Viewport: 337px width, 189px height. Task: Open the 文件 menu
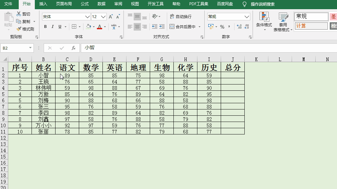(8, 4)
